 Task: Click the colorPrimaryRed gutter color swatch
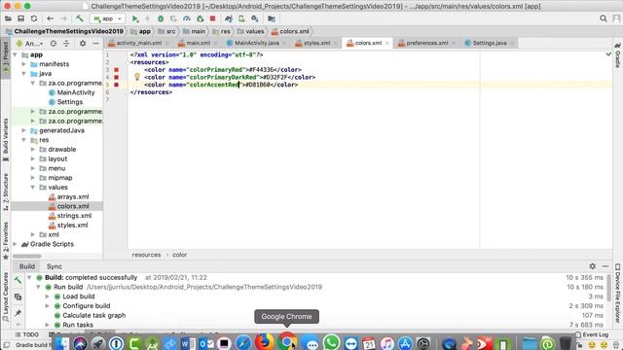[x=117, y=70]
